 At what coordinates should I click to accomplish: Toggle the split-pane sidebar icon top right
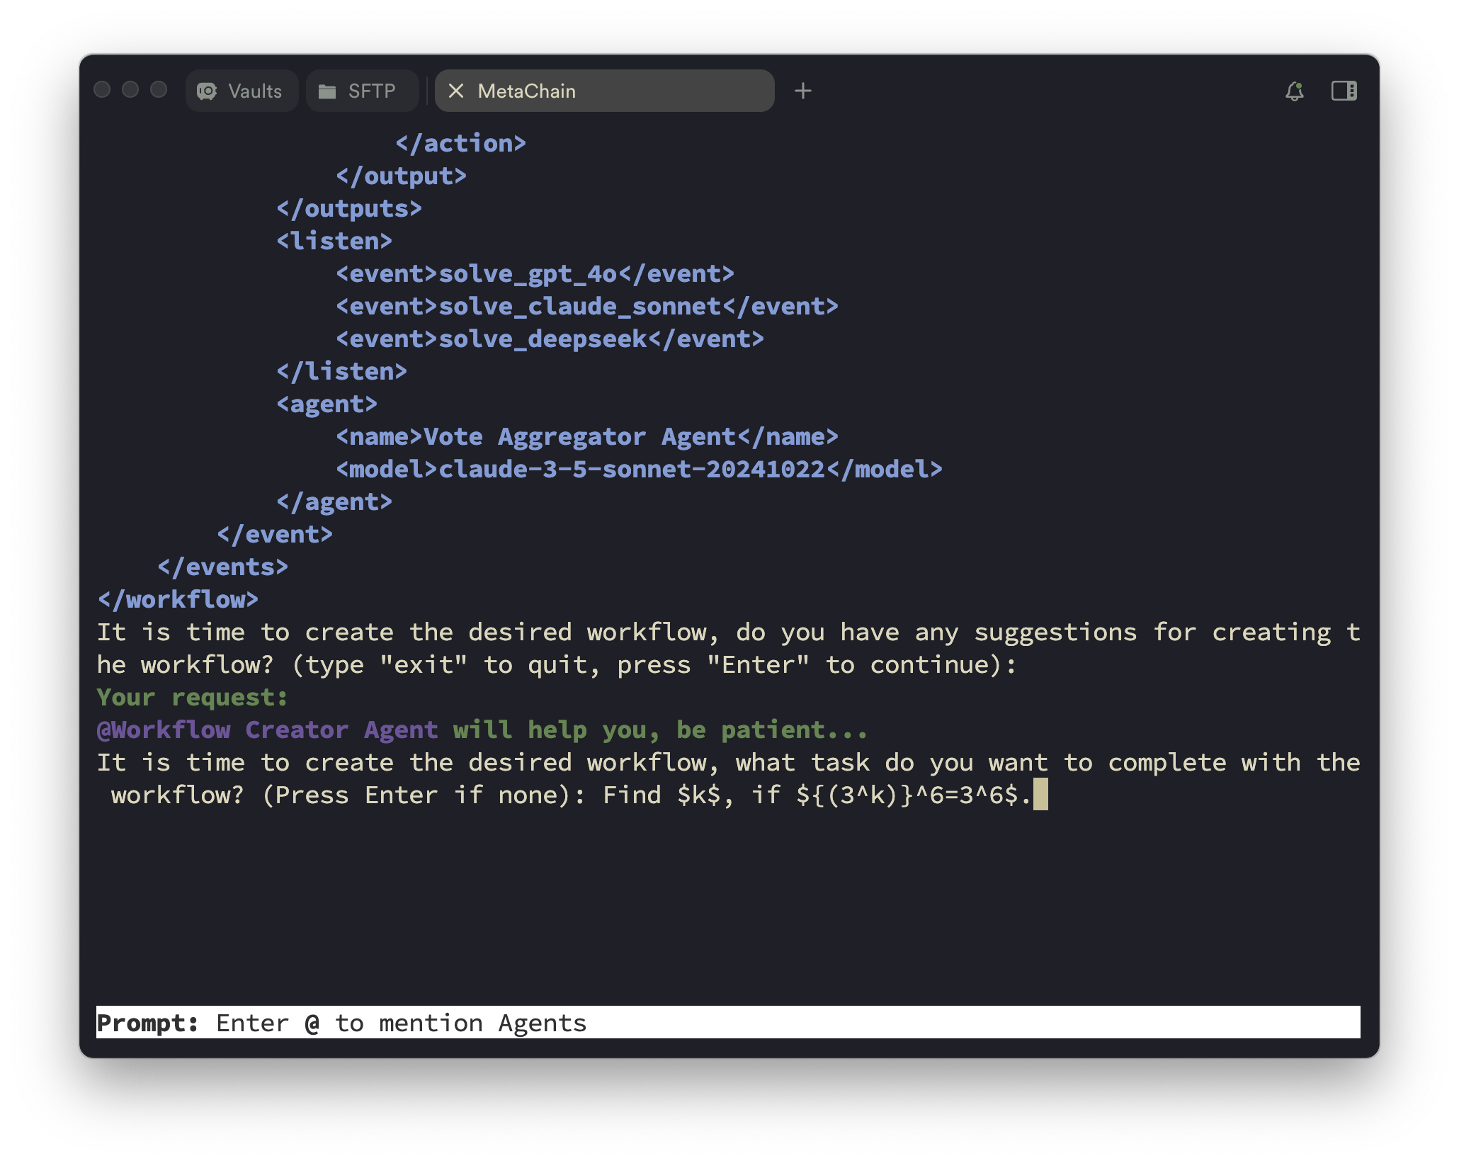(x=1344, y=91)
